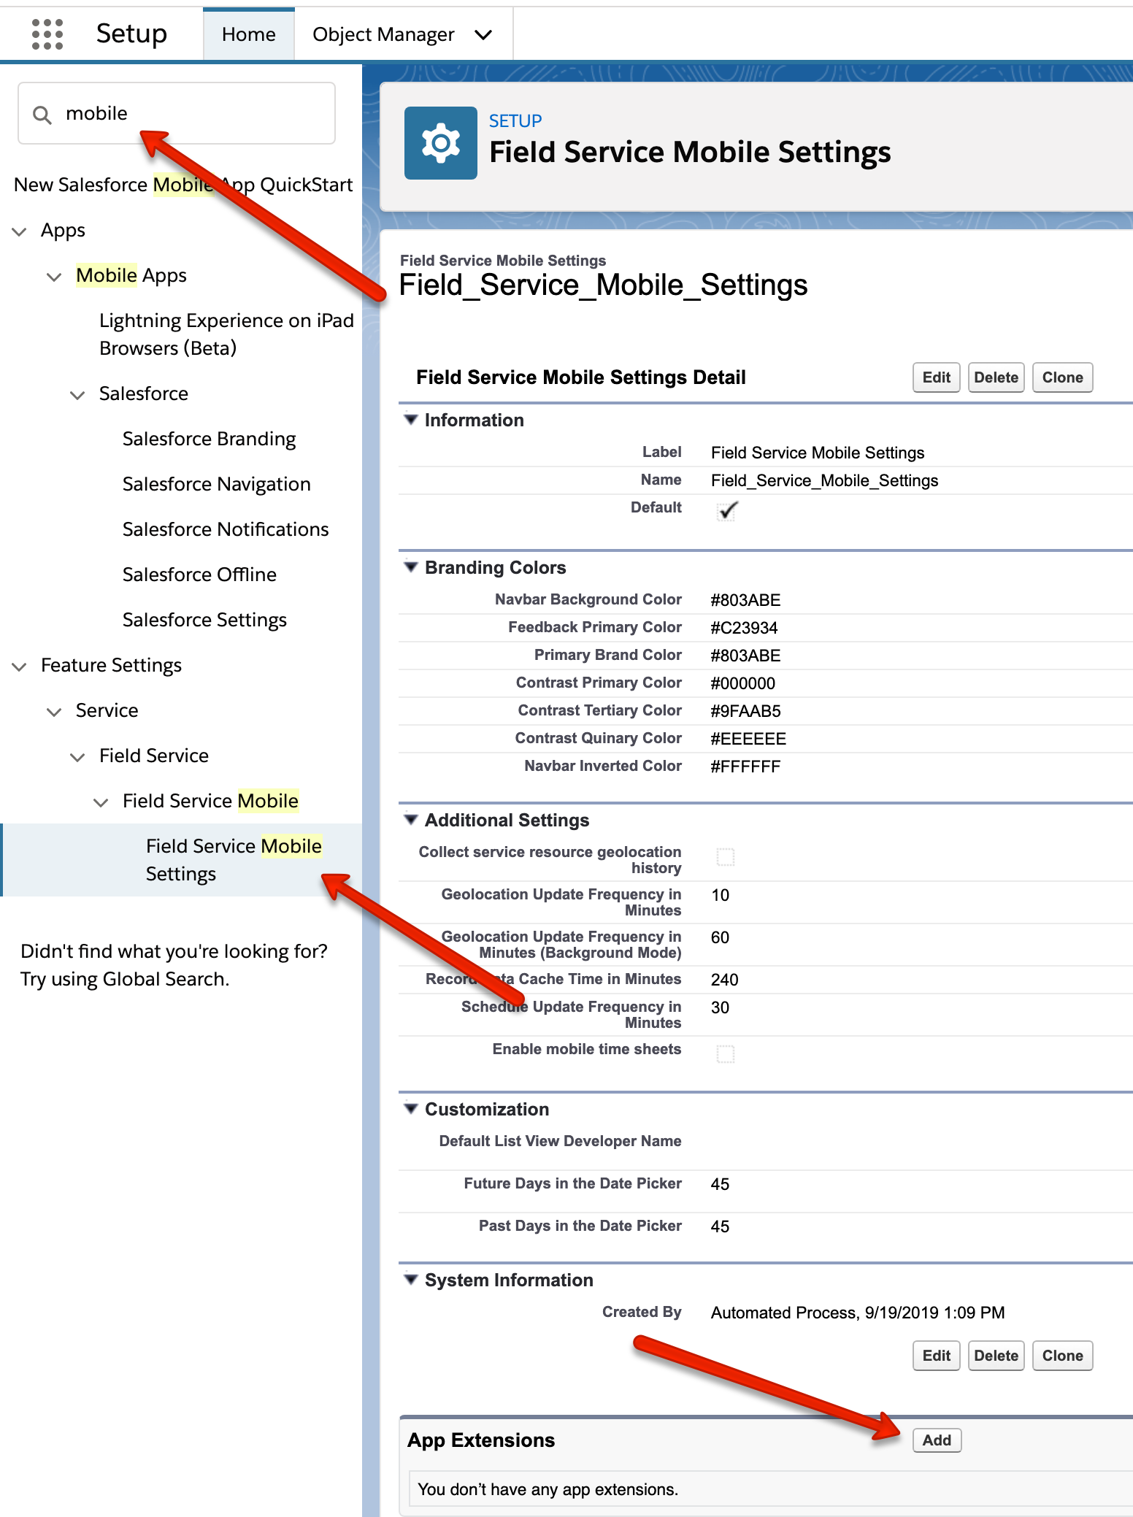Click the Record Data Cache Time value 240
The width and height of the screenshot is (1133, 1517).
click(x=724, y=980)
